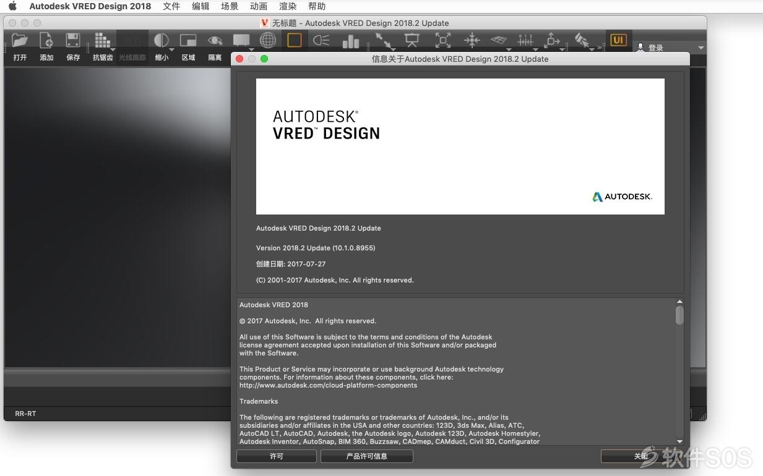Viewport: 763px width, 476px height.
Task: Click the transform manipulator icon
Action: click(552, 41)
